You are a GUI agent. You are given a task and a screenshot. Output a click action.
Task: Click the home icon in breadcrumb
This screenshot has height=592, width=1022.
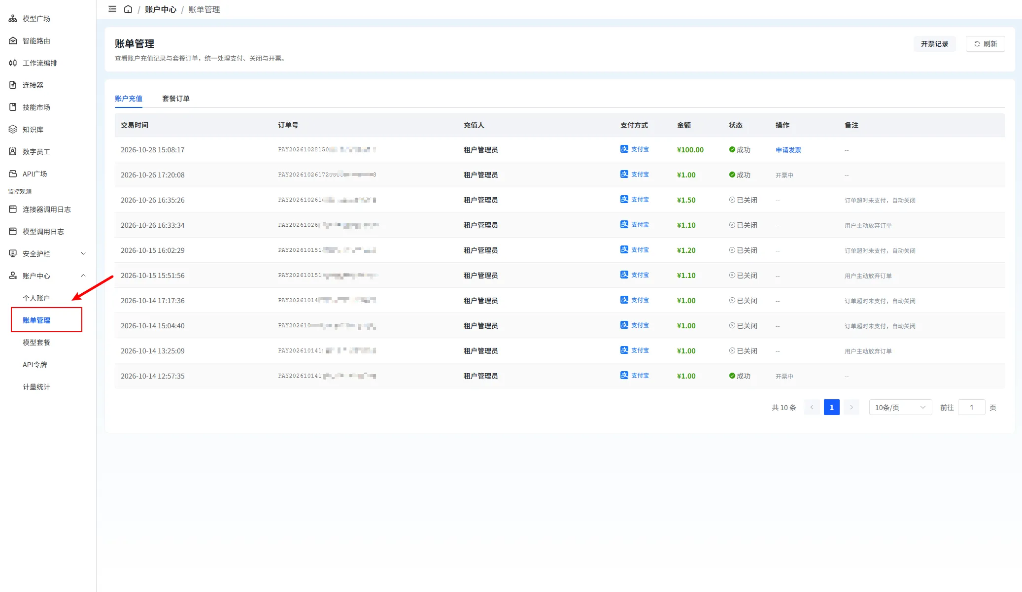point(128,9)
